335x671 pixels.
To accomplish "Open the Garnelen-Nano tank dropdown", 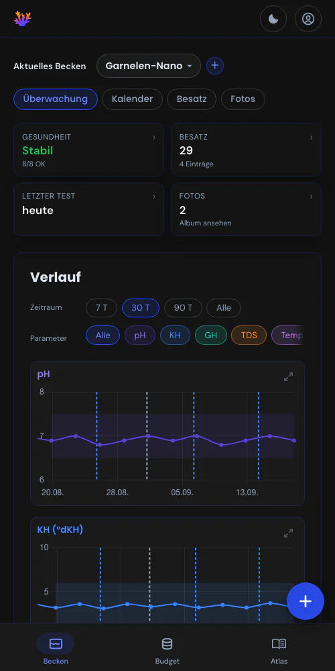I will pos(148,66).
